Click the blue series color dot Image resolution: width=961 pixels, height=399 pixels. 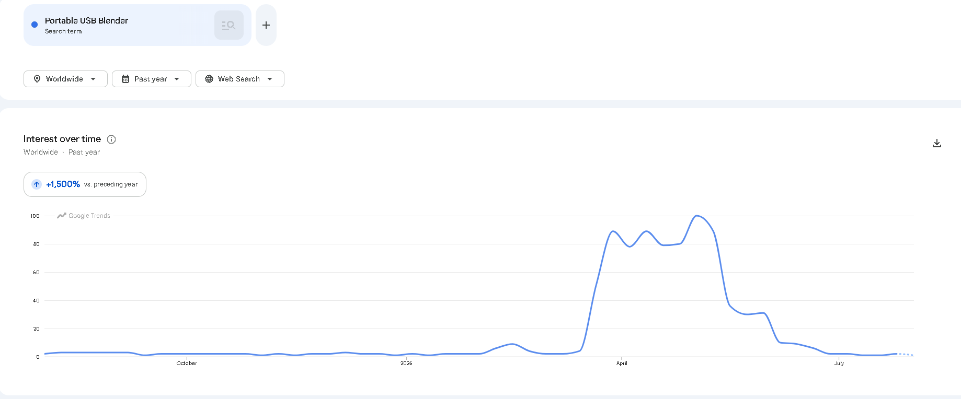pos(35,25)
